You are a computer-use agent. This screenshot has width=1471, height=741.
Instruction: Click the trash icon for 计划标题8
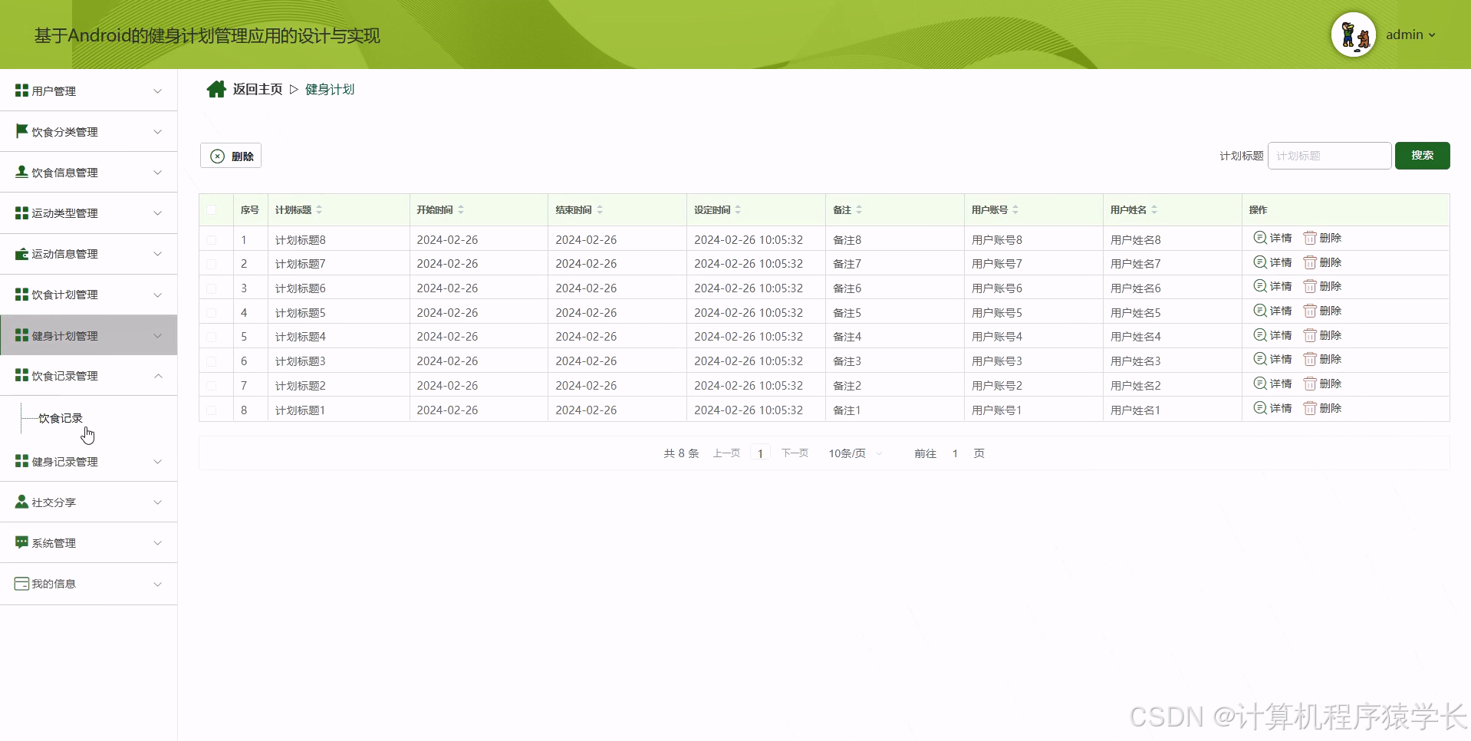click(1310, 238)
